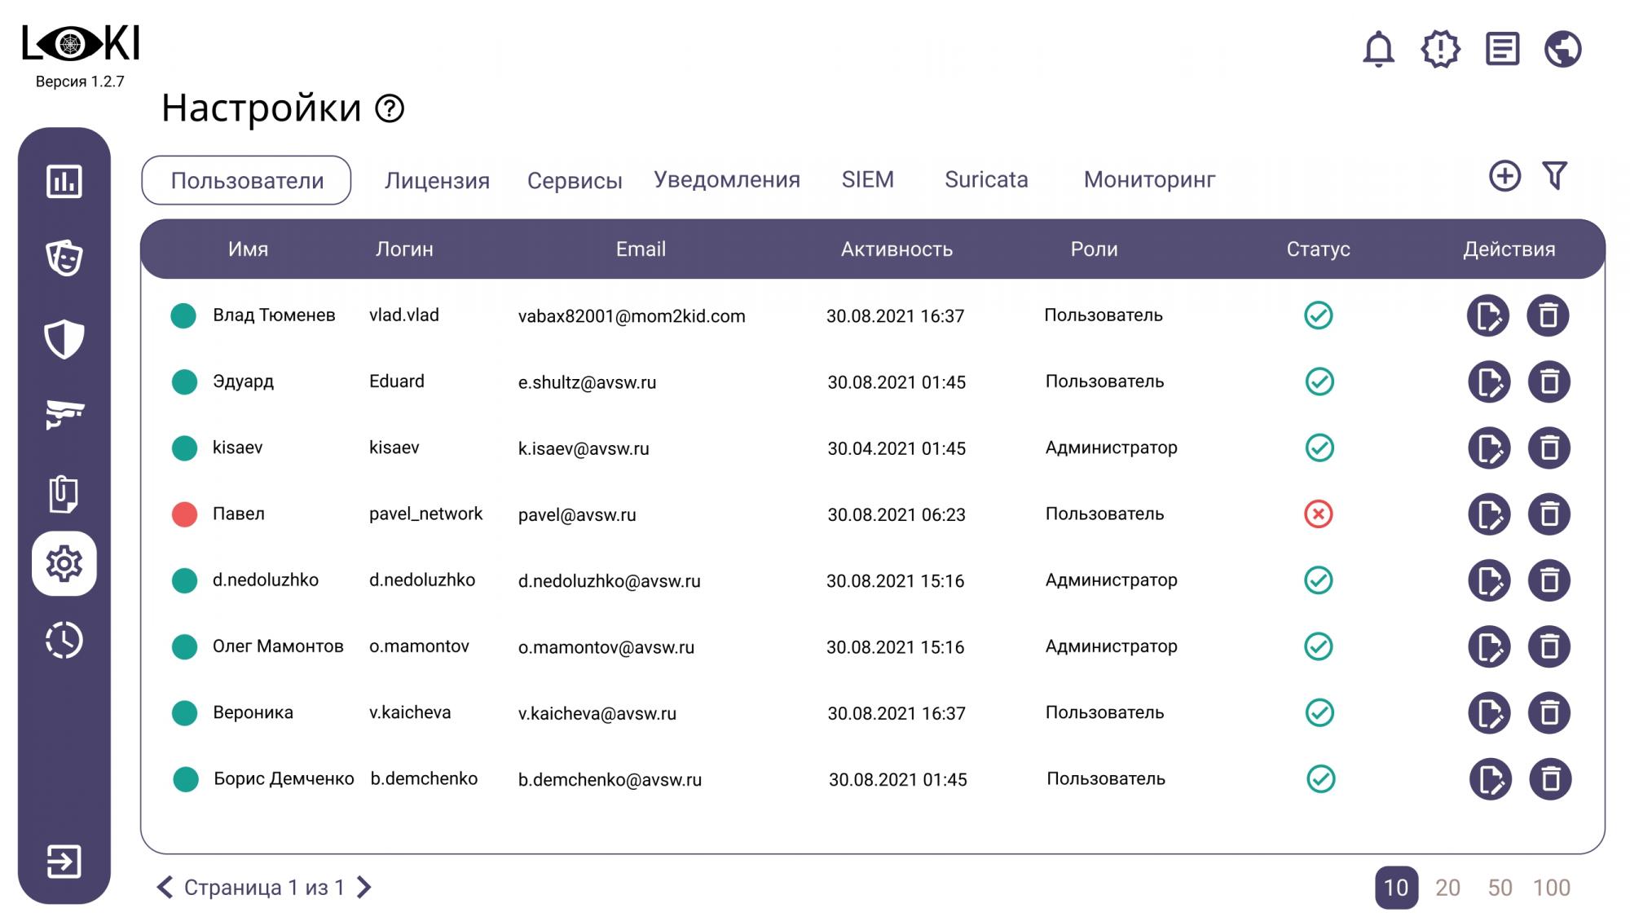Go to next page with right chevron
Viewport: 1630px width, 917px height.
364,887
